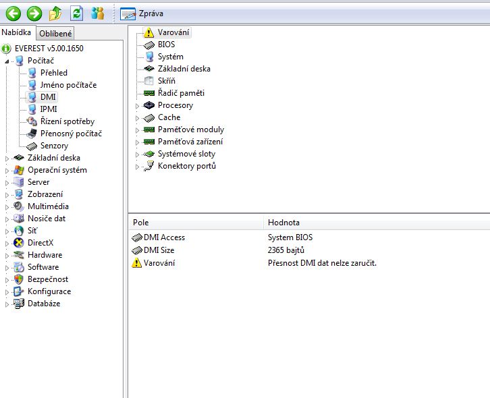Screen dimensions: 490x398
Task: Click the users icon in toolbar
Action: (98, 13)
